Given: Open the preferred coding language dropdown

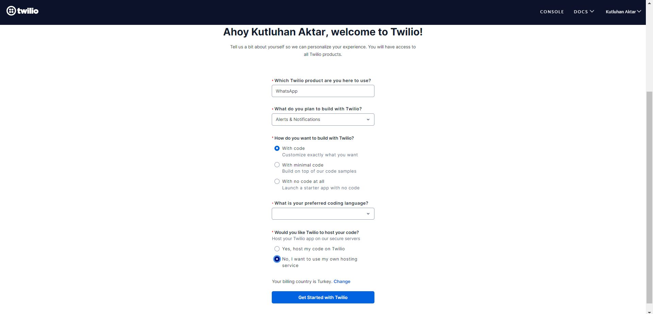Looking at the screenshot, I should click(x=323, y=214).
